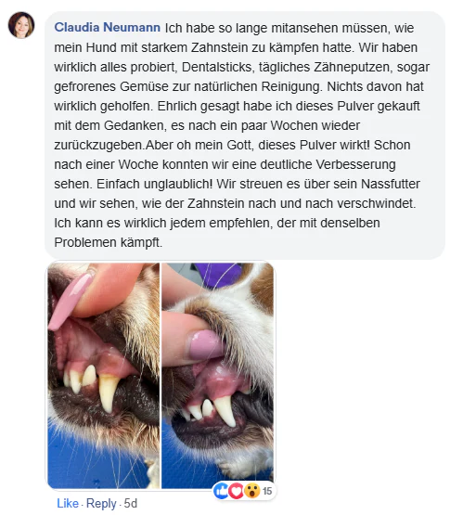463x515 pixels.
Task: Select the last line 'Problemen kämpft.'
Action: point(108,243)
